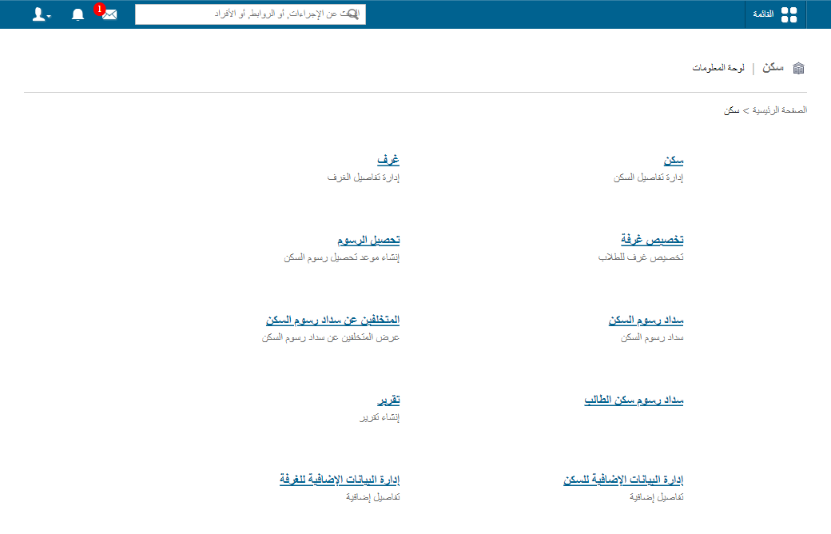
Task: Open تحصيل الرسوم link
Action: 368,240
